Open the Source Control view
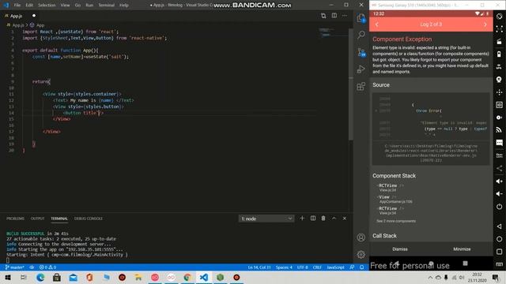 click(x=361, y=52)
